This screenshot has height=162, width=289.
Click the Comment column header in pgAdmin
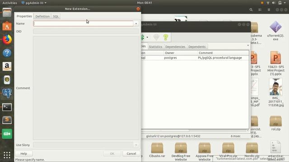click(x=223, y=53)
